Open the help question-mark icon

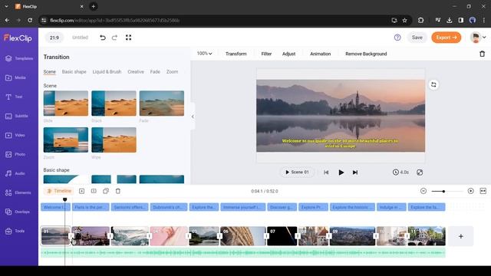(397, 38)
